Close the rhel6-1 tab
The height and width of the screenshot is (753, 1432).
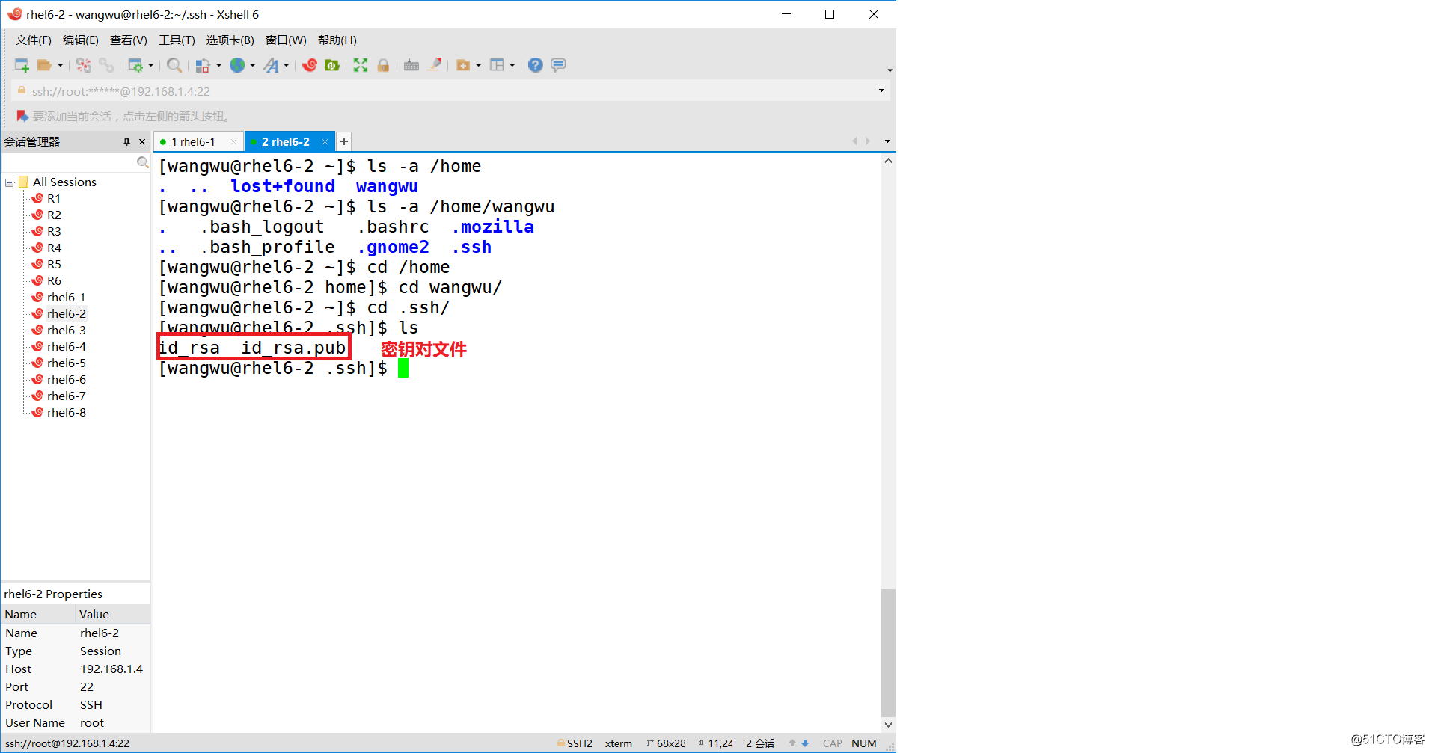point(233,141)
